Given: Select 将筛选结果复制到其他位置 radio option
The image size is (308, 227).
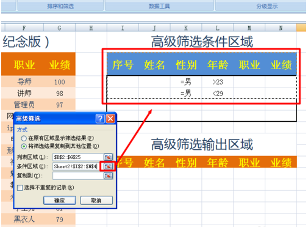Looking at the screenshot, I should 24,146.
